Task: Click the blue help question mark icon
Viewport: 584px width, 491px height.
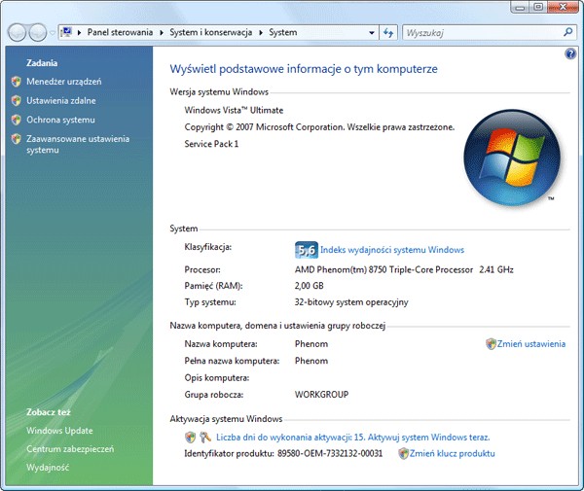Action: tap(569, 54)
